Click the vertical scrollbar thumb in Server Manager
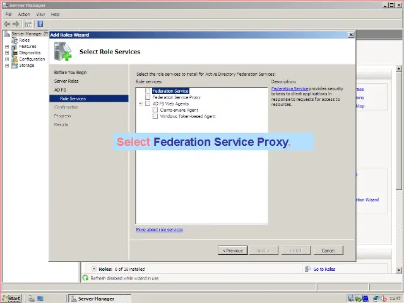Viewport: 404px width, 303px height. (x=399, y=131)
